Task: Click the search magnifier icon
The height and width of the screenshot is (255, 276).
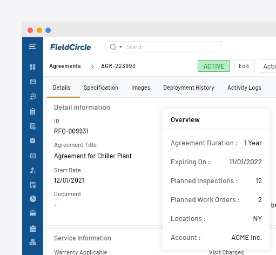Action: [x=113, y=47]
